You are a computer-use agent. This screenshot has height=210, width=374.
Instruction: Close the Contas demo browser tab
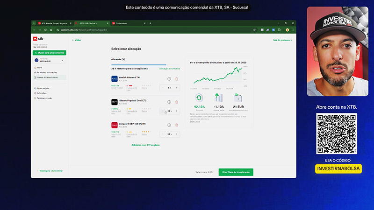144,23
